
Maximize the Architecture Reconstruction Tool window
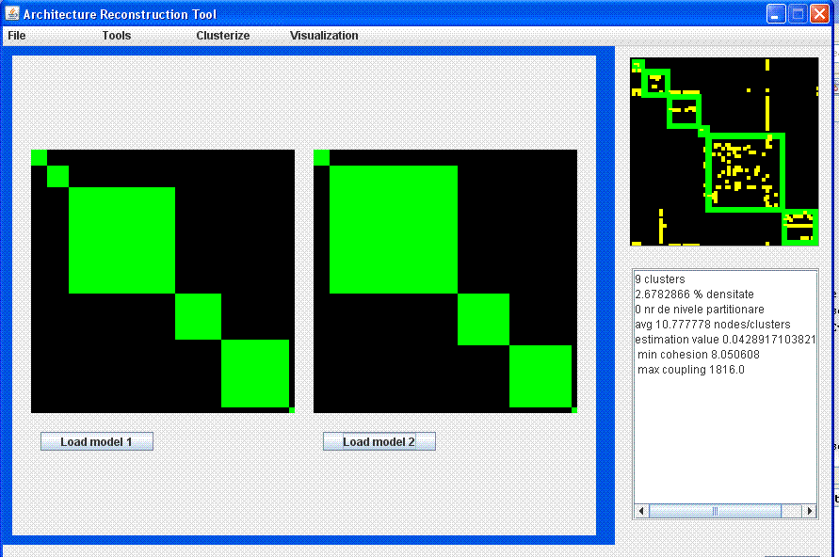798,14
